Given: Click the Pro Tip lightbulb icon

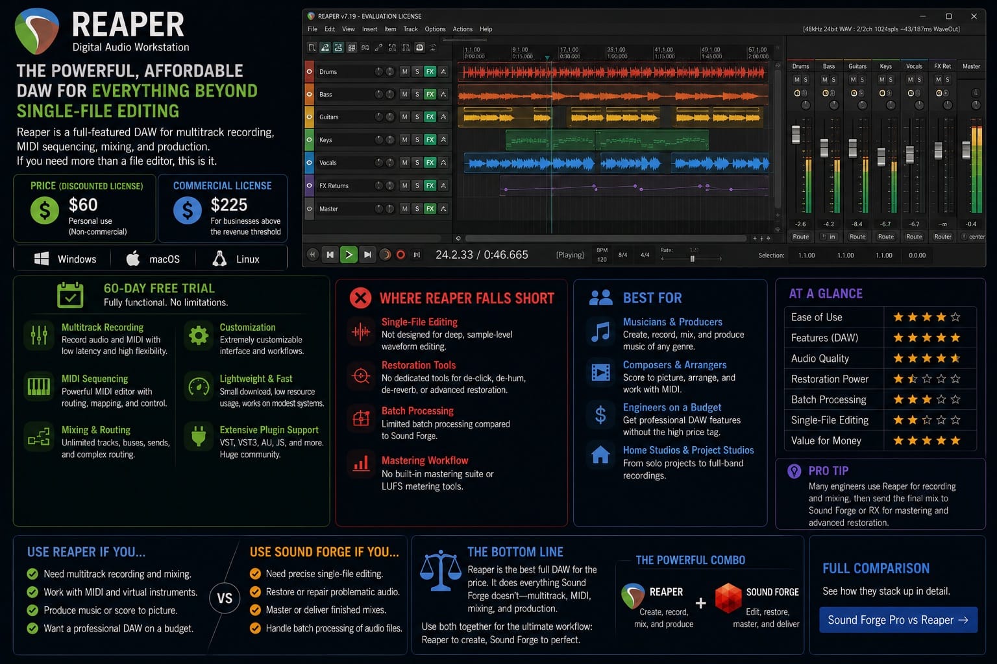Looking at the screenshot, I should pos(794,471).
